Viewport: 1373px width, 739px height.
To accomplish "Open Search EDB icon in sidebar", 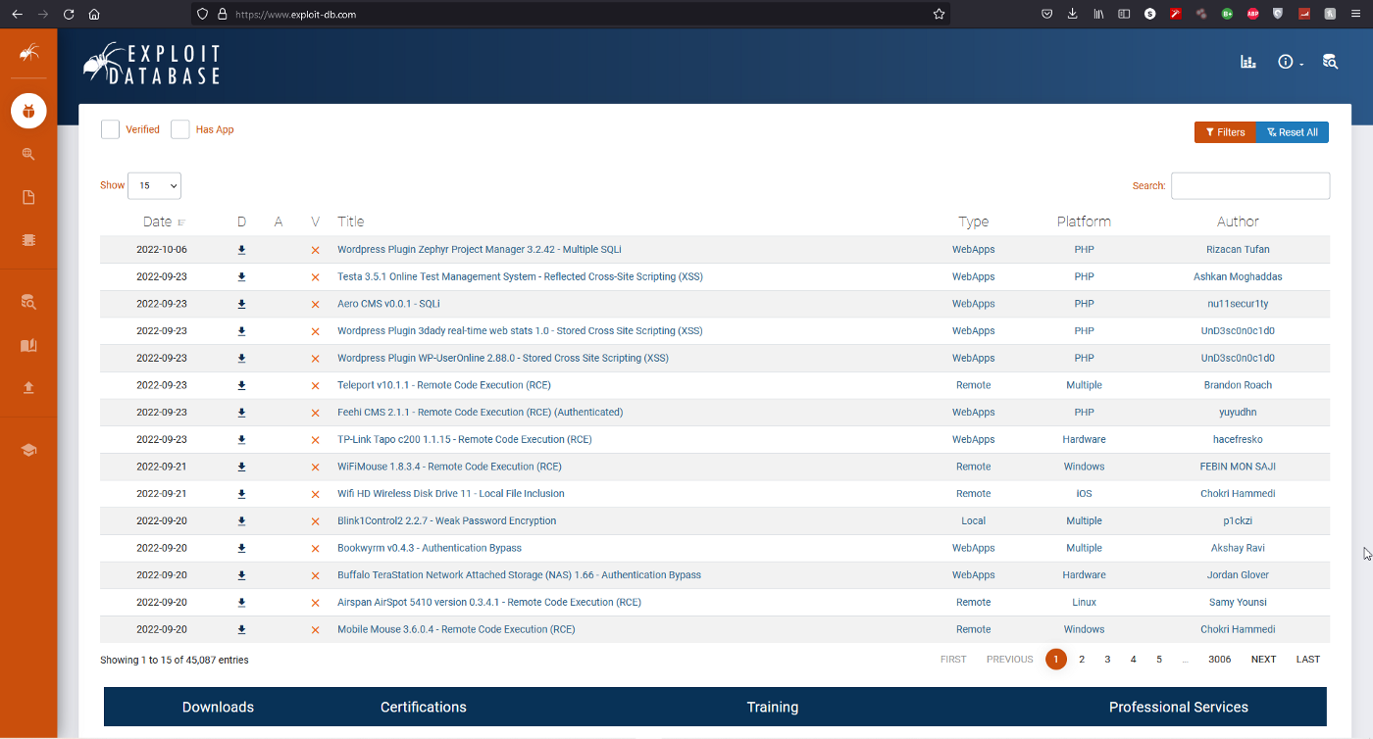I will 28,302.
